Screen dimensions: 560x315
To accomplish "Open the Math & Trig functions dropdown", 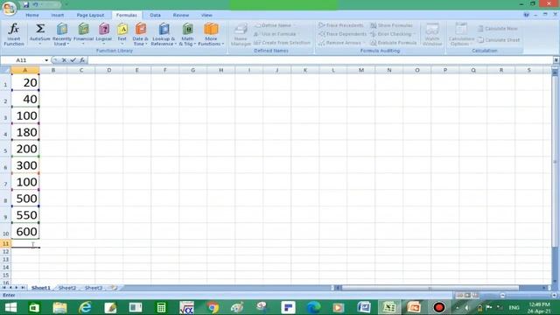I will pos(187,34).
